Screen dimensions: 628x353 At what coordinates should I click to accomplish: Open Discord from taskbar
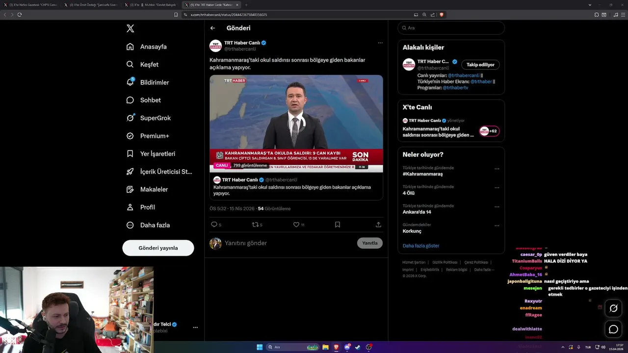coord(347,347)
